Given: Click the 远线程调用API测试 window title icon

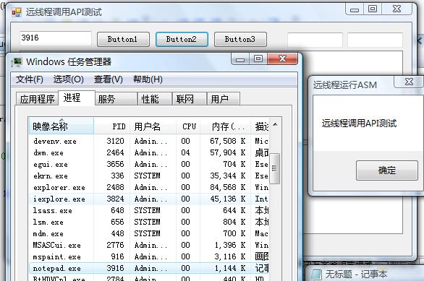Looking at the screenshot, I should point(17,12).
